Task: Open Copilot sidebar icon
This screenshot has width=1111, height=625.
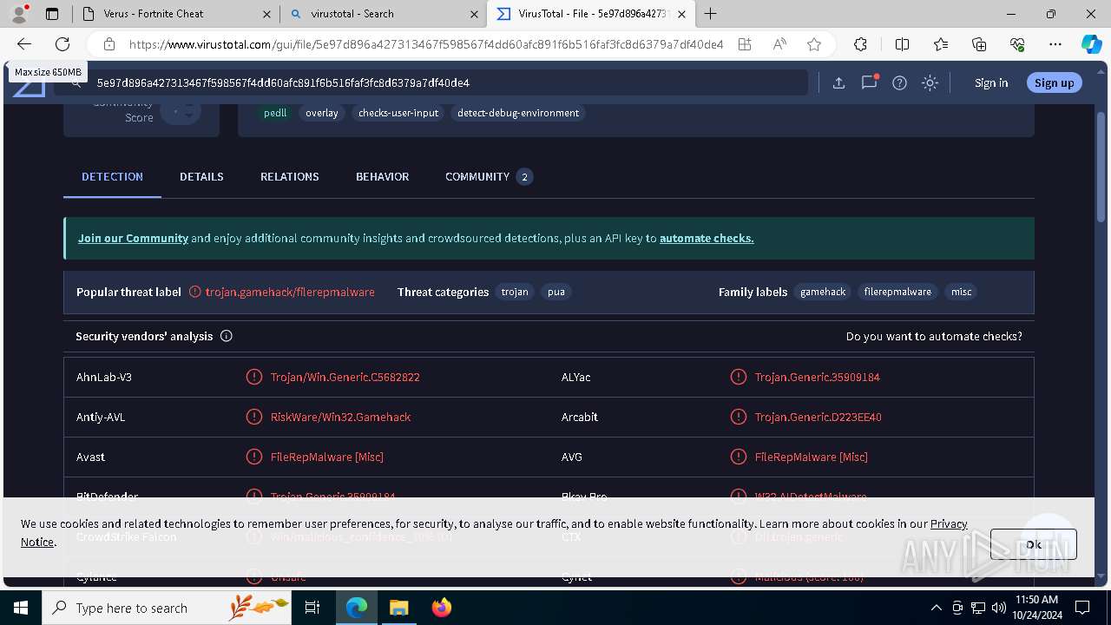Action: (1091, 44)
